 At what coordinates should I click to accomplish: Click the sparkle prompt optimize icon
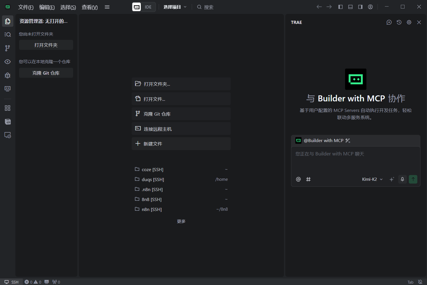pos(392,179)
